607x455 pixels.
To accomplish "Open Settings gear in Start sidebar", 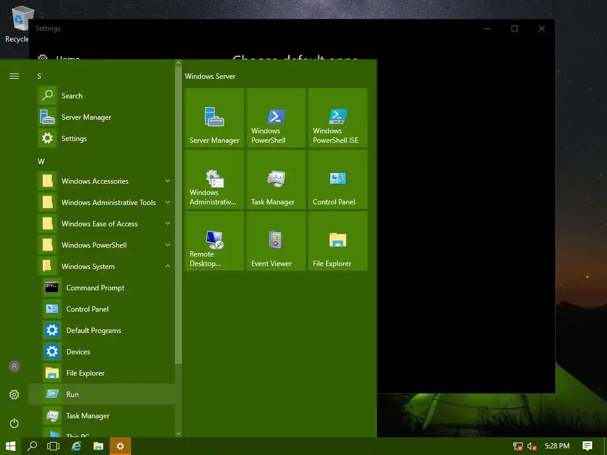I will (x=14, y=394).
